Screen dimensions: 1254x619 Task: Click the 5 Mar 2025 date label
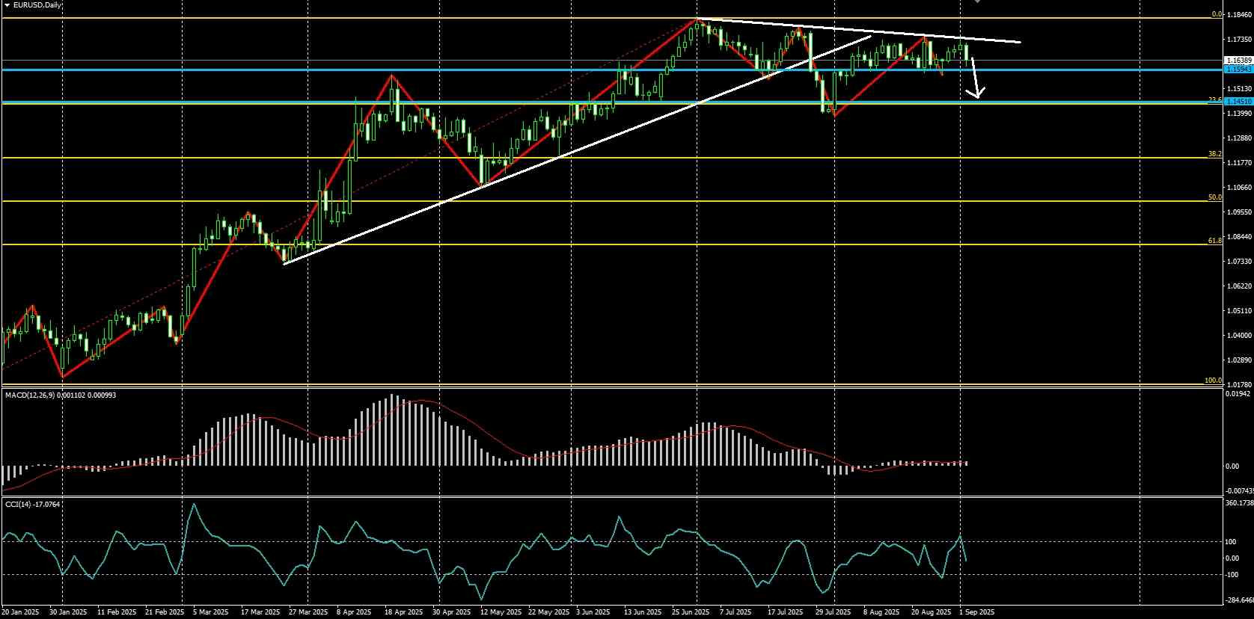[x=210, y=612]
